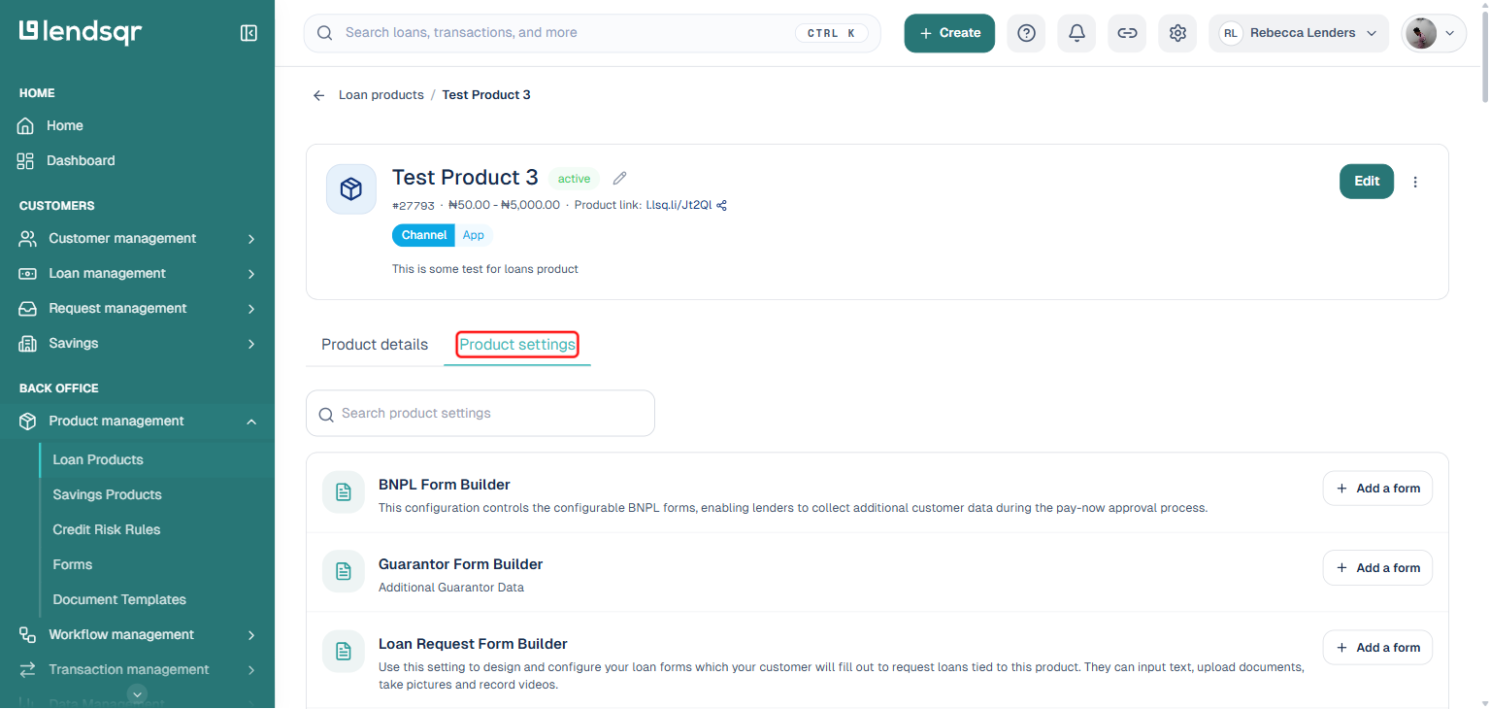Add a form to Loan Request Form Builder
This screenshot has height=709, width=1490.
pyautogui.click(x=1377, y=648)
